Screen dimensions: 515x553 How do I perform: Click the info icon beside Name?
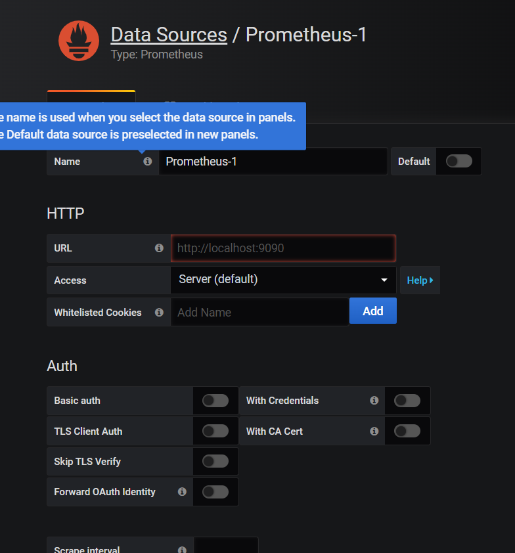point(147,161)
